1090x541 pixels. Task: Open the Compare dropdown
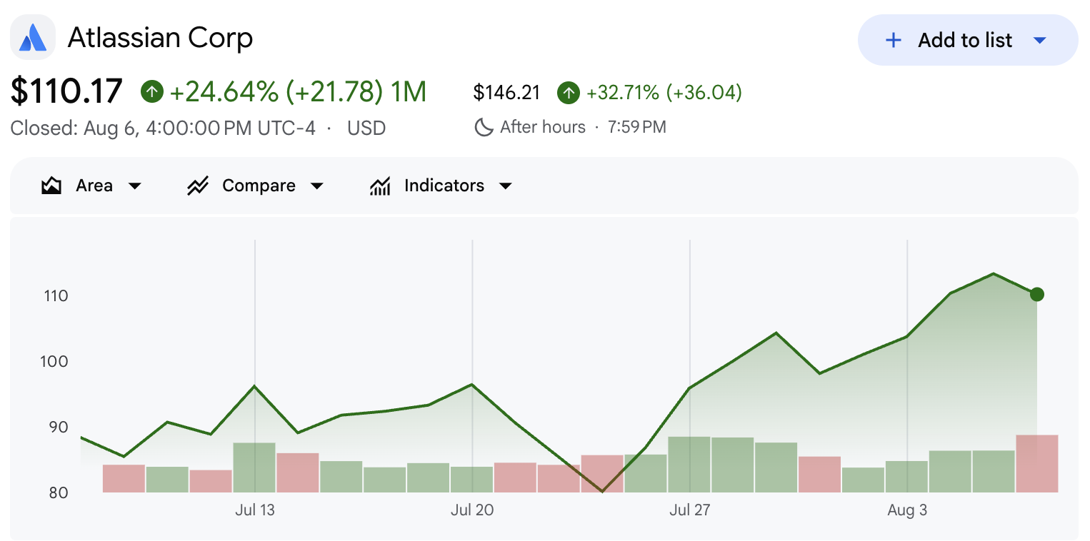[x=255, y=186]
